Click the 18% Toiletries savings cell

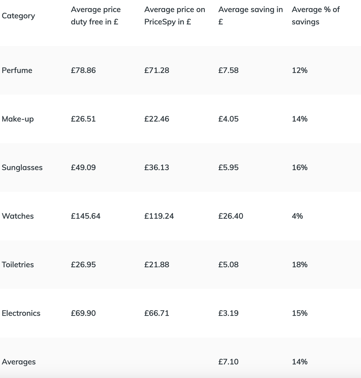tap(299, 265)
